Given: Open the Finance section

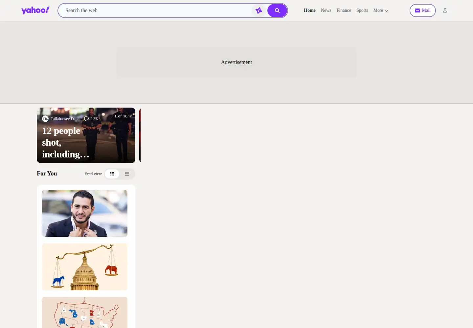Looking at the screenshot, I should tap(344, 10).
